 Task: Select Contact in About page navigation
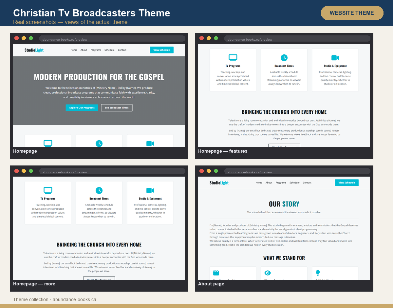coord(307,183)
